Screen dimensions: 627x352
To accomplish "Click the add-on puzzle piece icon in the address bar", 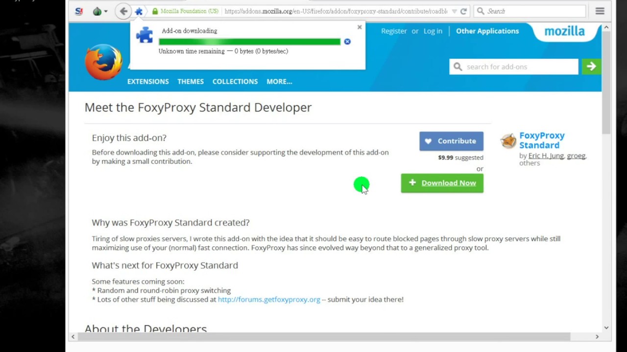I will pyautogui.click(x=139, y=11).
